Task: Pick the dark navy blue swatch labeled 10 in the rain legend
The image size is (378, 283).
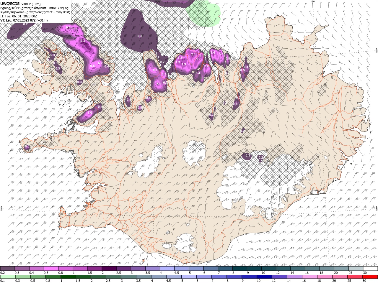Action: point(264,277)
